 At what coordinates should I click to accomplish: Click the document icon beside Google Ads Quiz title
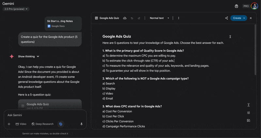[96, 18]
